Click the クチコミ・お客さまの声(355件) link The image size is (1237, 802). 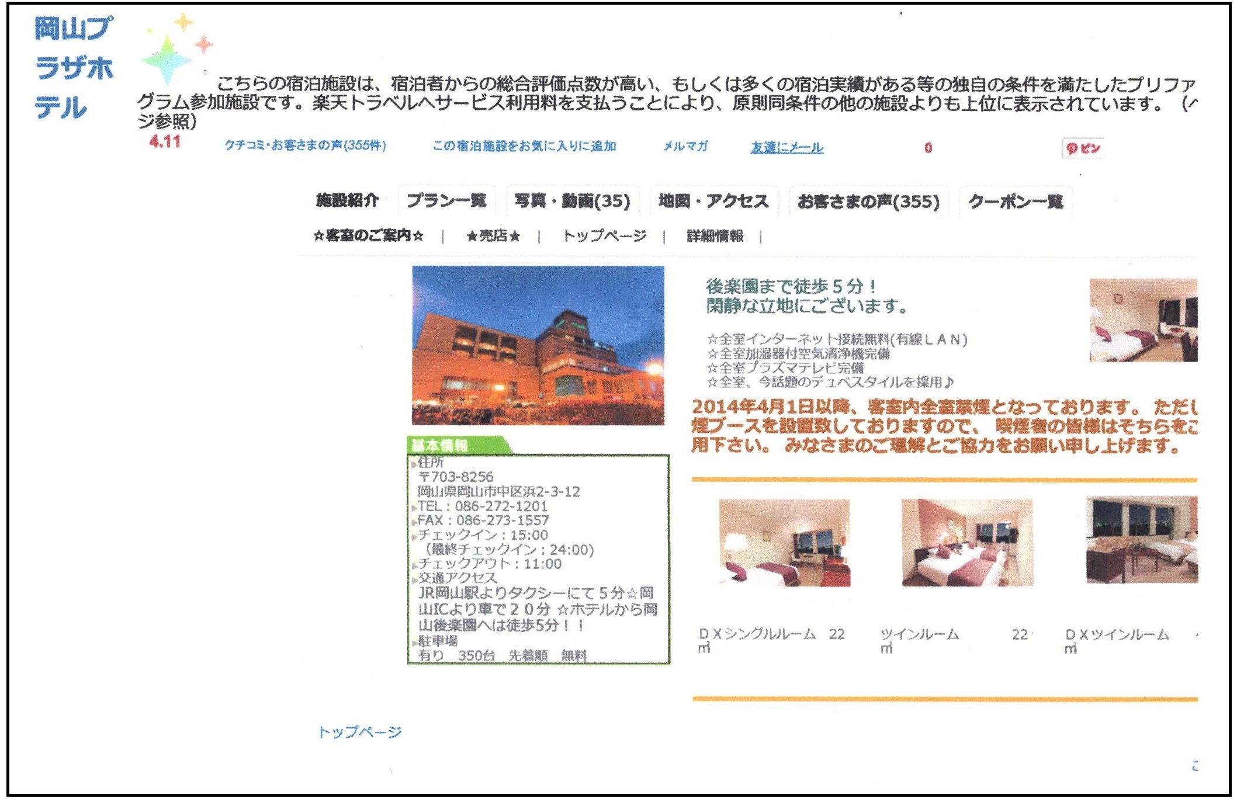tap(305, 145)
